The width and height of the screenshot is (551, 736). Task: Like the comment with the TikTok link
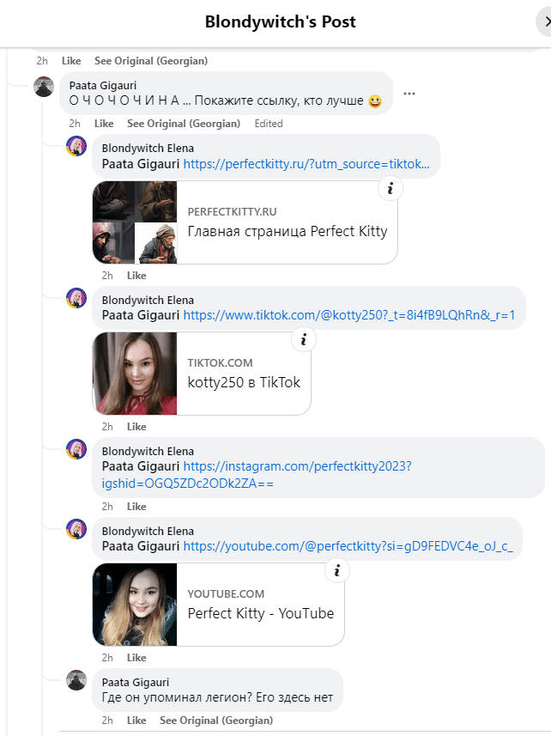tap(136, 427)
